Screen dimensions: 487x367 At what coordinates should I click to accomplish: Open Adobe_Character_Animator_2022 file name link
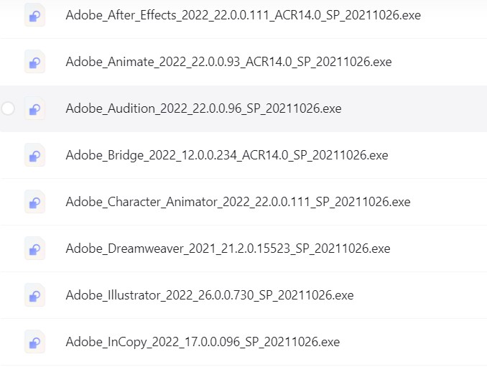click(238, 202)
